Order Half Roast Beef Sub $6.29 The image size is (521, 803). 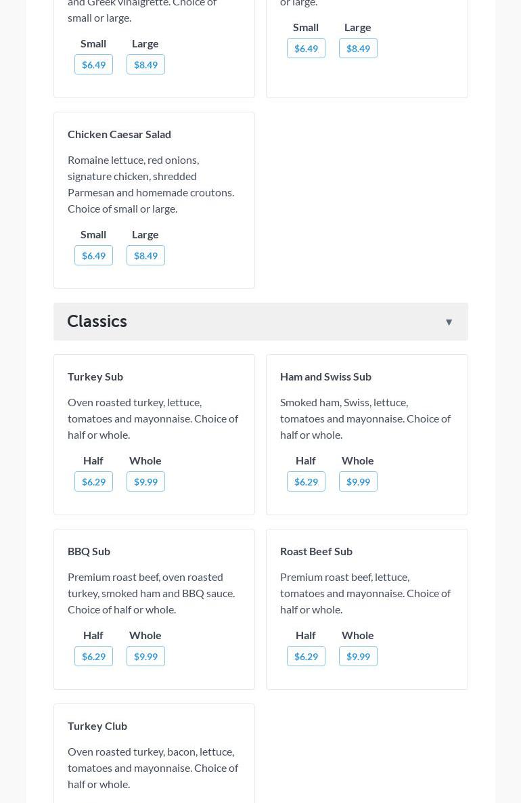point(306,656)
